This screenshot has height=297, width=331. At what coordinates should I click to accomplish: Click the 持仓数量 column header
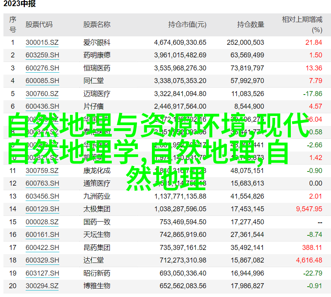click(251, 25)
